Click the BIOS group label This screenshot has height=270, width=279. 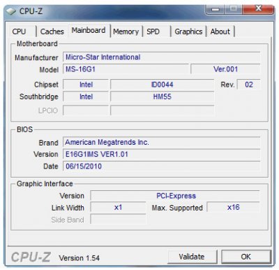pos(24,129)
